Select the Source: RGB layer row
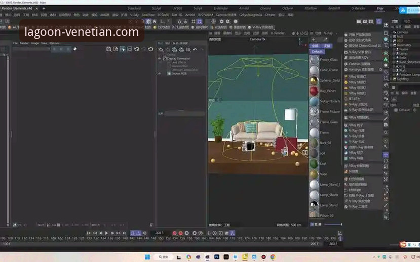The image size is (420, 262). 179,73
